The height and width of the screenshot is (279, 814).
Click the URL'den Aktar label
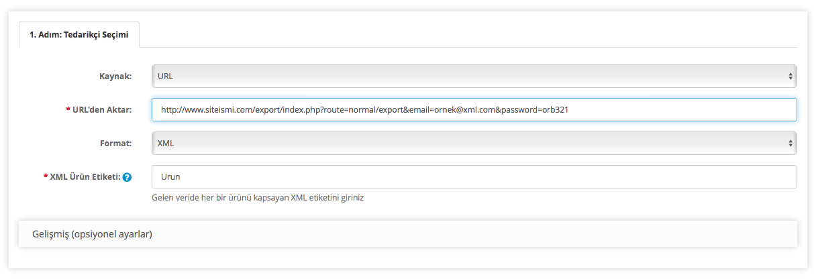click(x=102, y=109)
